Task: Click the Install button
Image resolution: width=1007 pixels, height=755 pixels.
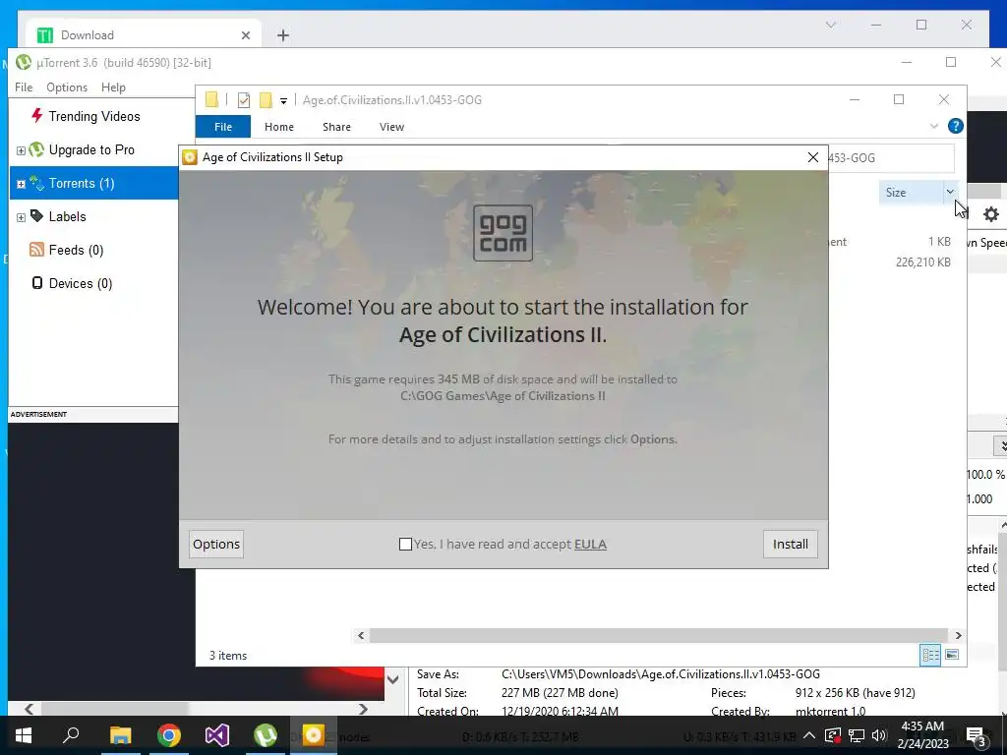Action: point(790,545)
